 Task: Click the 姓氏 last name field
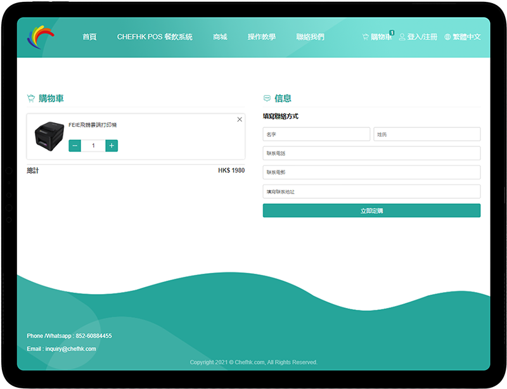pyautogui.click(x=427, y=134)
